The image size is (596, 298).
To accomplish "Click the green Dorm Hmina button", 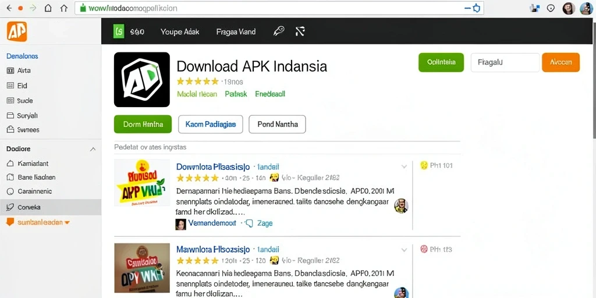I will click(x=143, y=125).
